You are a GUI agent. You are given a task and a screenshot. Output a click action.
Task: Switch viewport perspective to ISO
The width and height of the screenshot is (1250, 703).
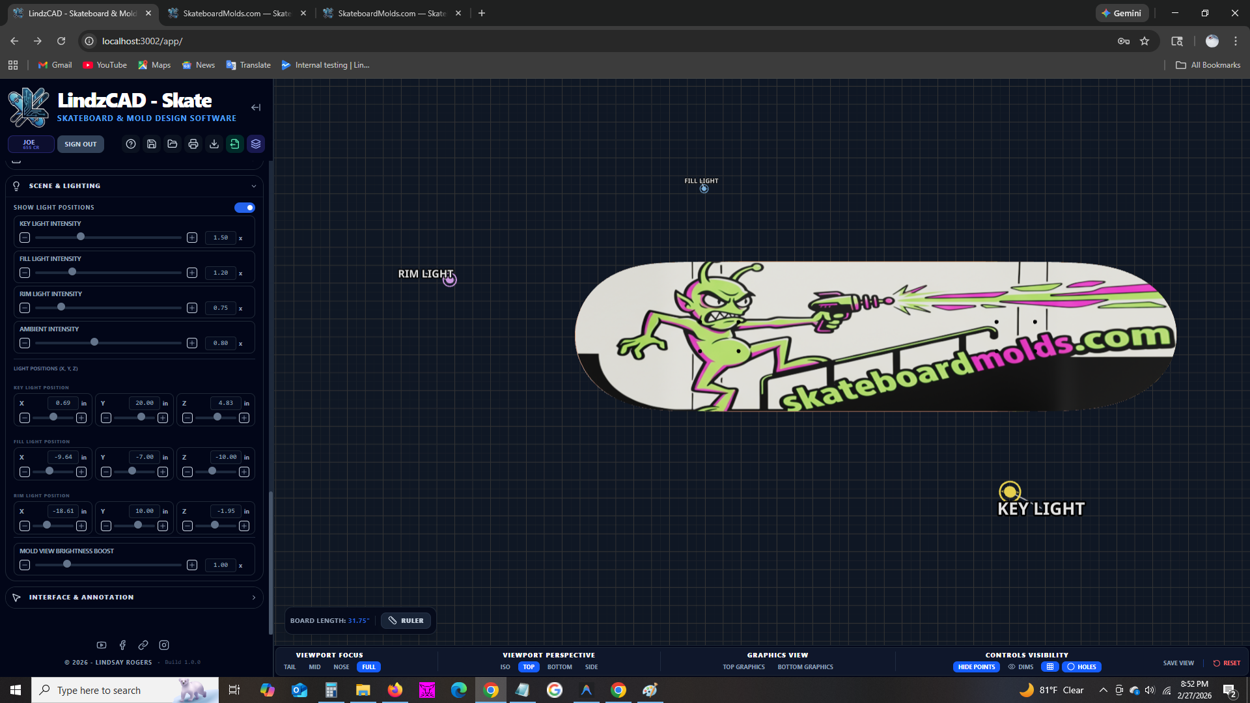pos(505,667)
